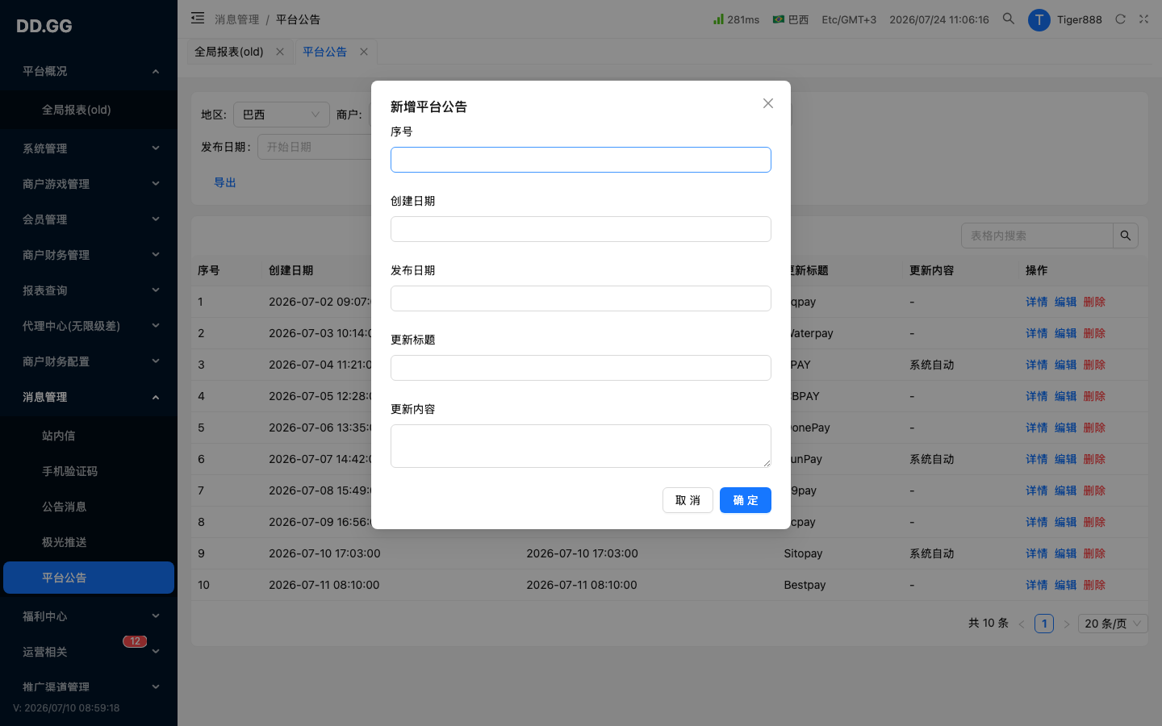Select 平台公告 in the sidebar

[89, 578]
